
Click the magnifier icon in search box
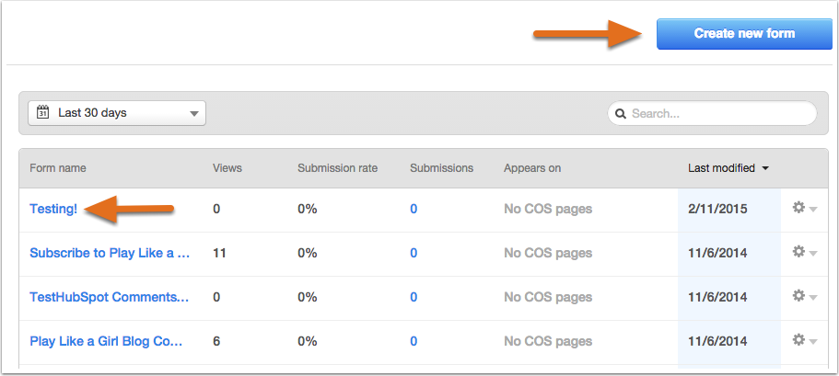[621, 114]
